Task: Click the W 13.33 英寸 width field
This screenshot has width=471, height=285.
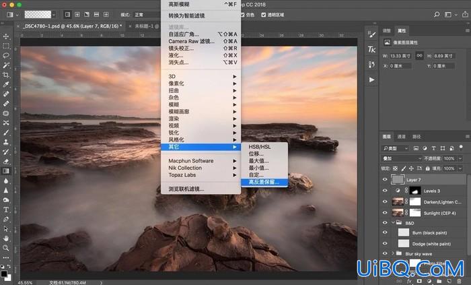Action: (400, 56)
